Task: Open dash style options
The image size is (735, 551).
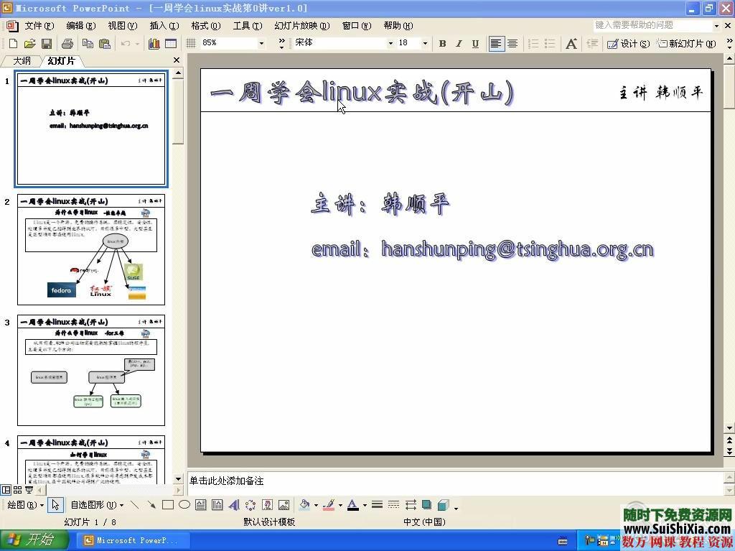Action: [394, 505]
